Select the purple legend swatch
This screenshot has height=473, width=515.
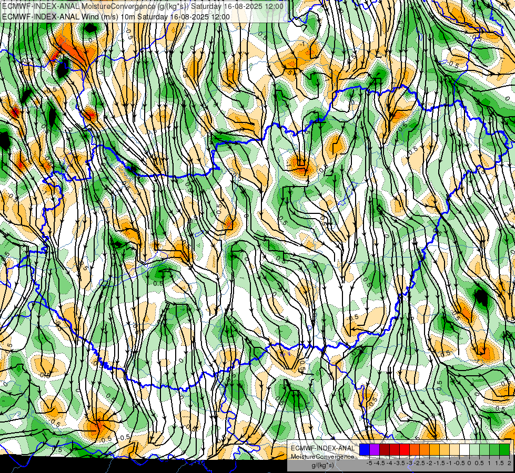click(x=375, y=450)
